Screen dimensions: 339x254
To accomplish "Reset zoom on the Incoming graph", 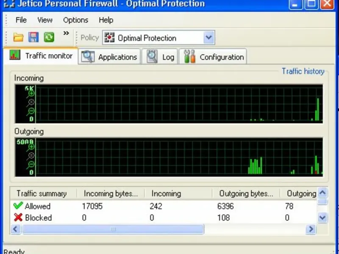I will pos(31,103).
